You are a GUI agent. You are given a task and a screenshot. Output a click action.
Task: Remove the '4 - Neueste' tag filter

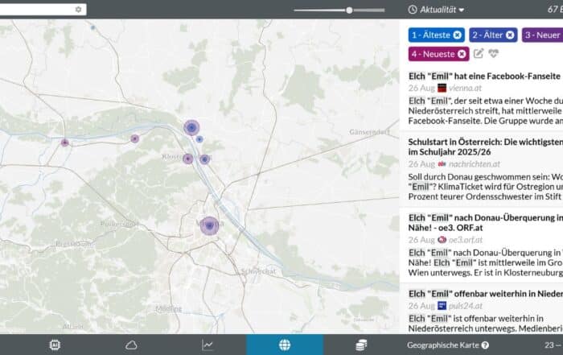coord(462,54)
